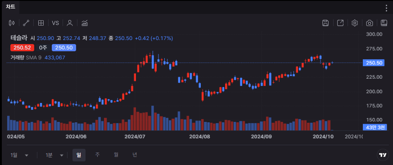
Task: Click the 고 252.74 high price value
Action: coord(68,38)
